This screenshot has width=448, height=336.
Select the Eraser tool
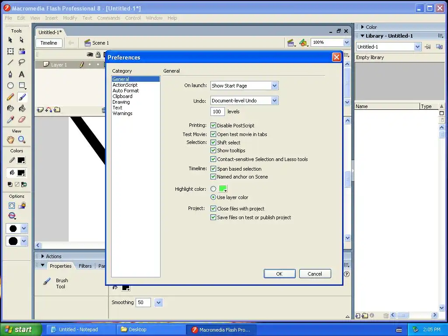coord(22,119)
